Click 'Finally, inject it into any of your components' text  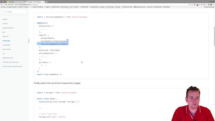57,83
